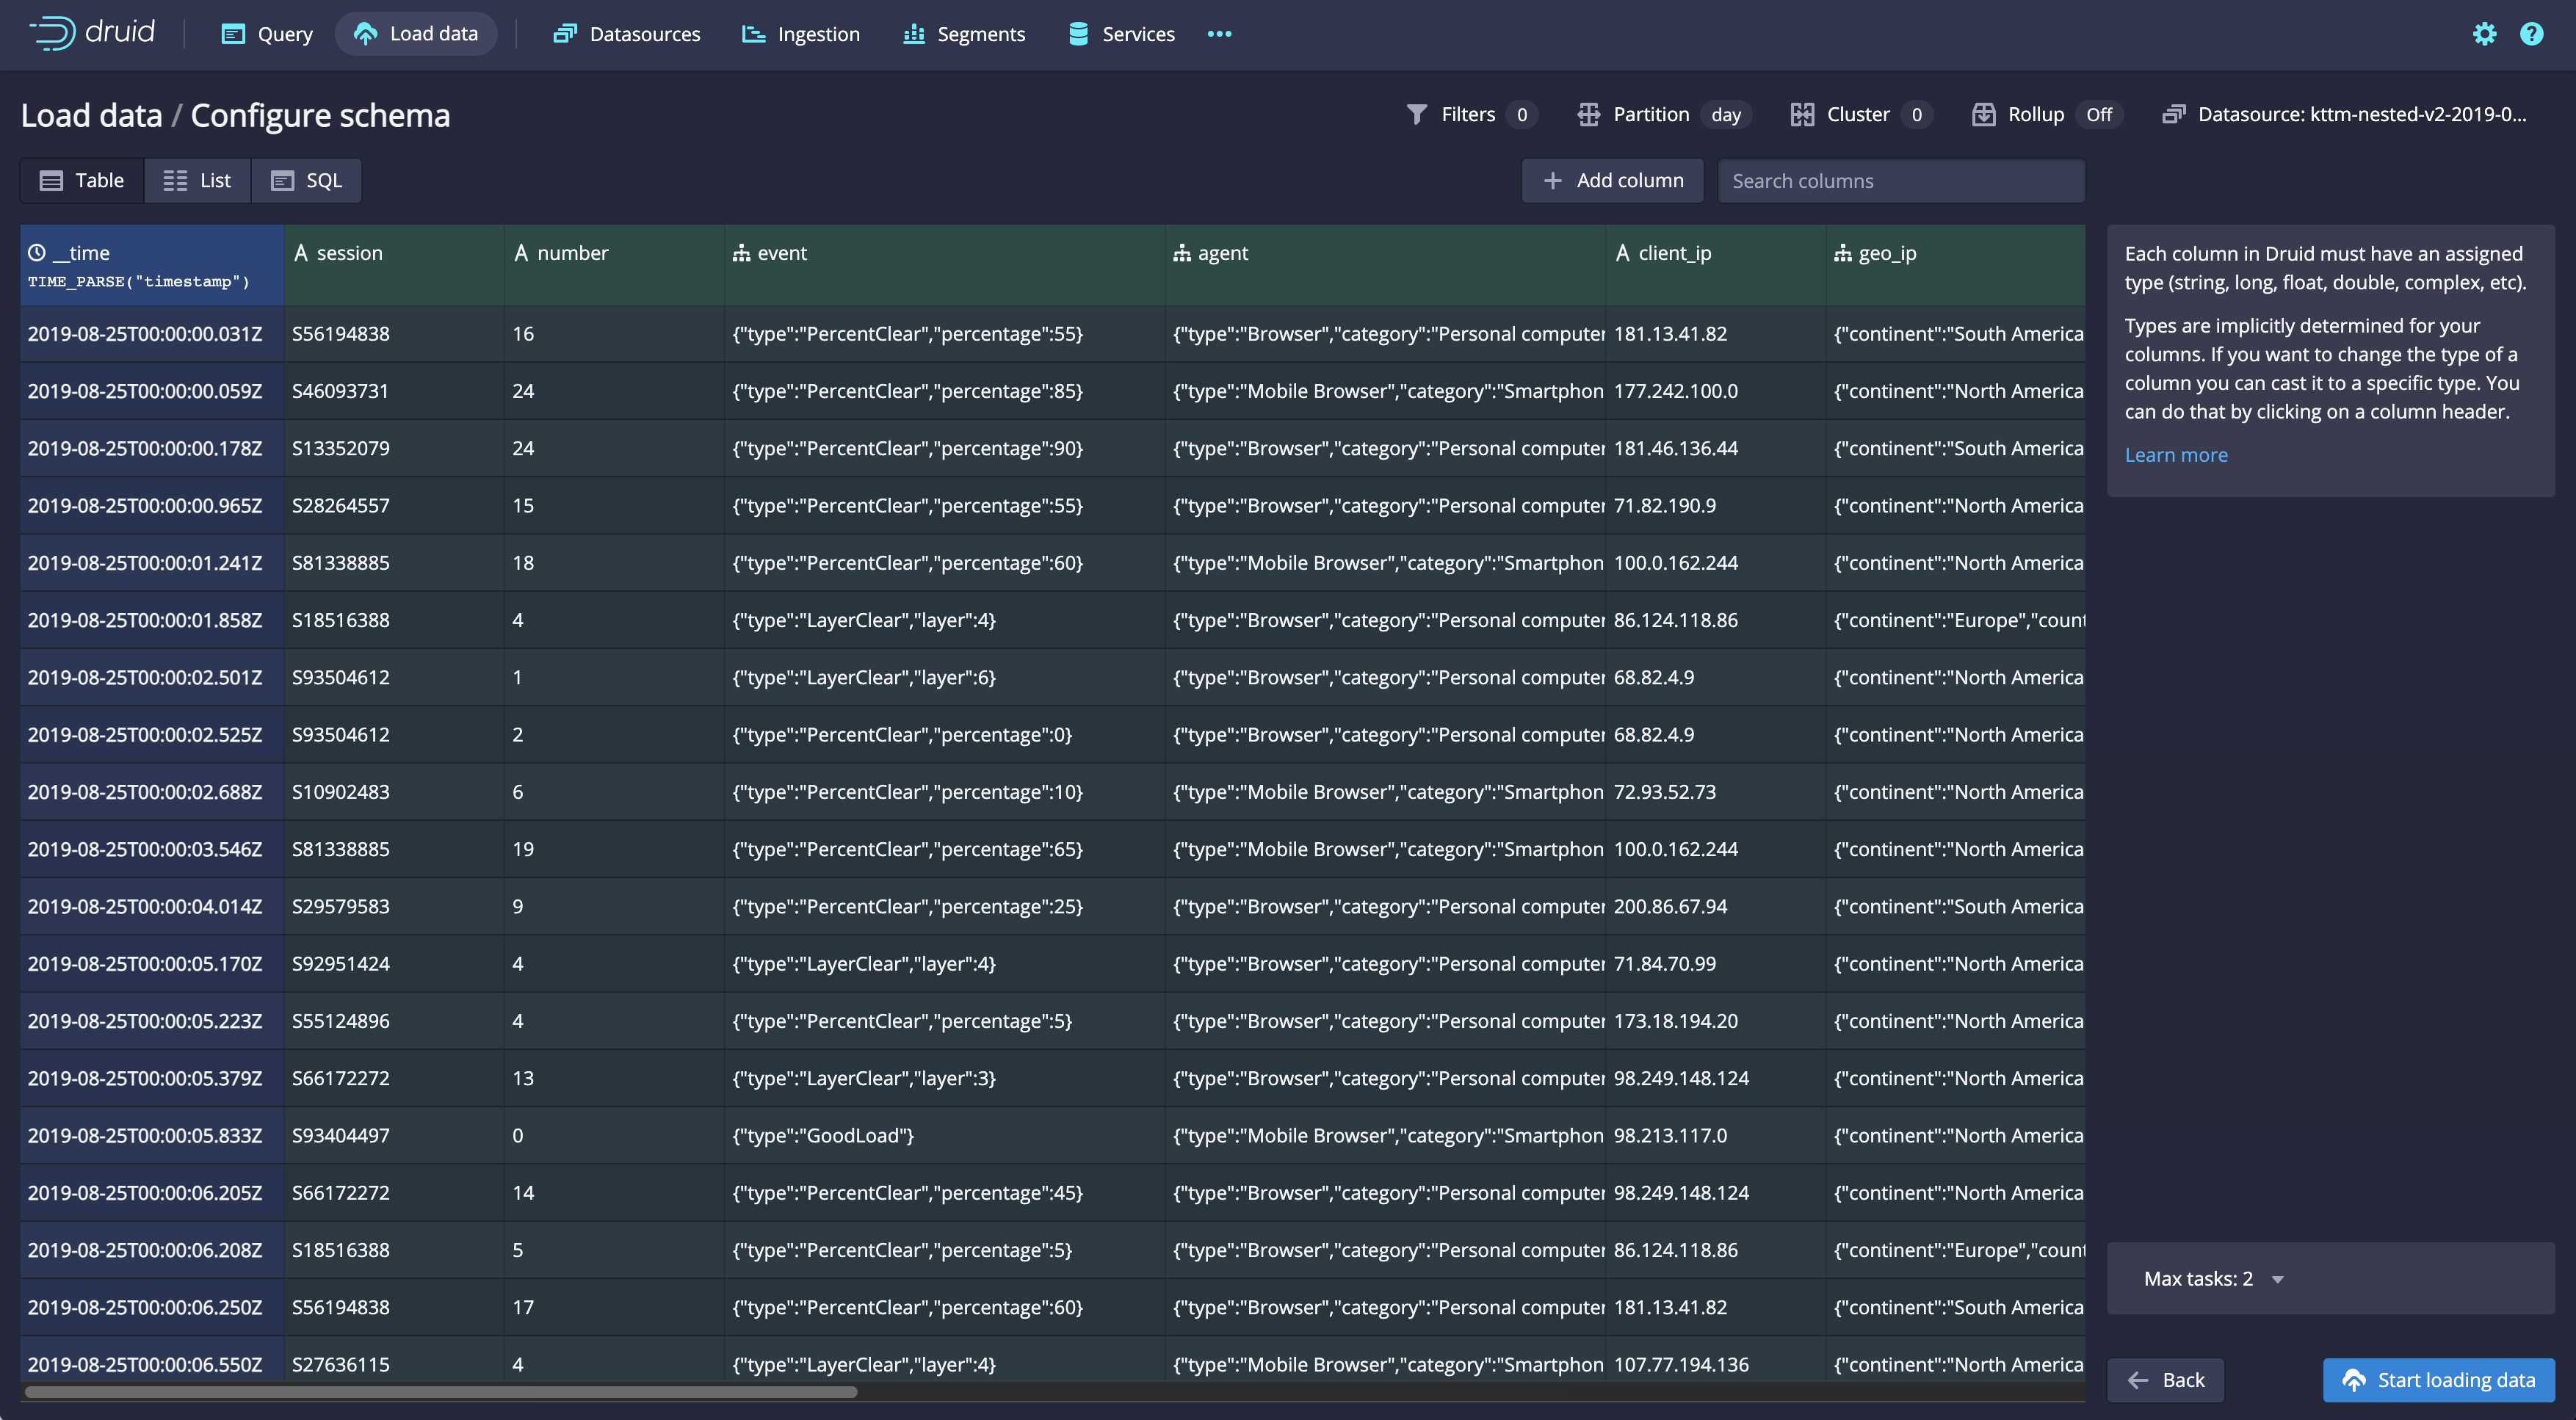
Task: Switch to List view
Action: pyautogui.click(x=197, y=180)
